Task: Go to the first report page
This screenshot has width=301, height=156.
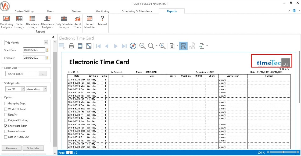Action: [98, 46]
